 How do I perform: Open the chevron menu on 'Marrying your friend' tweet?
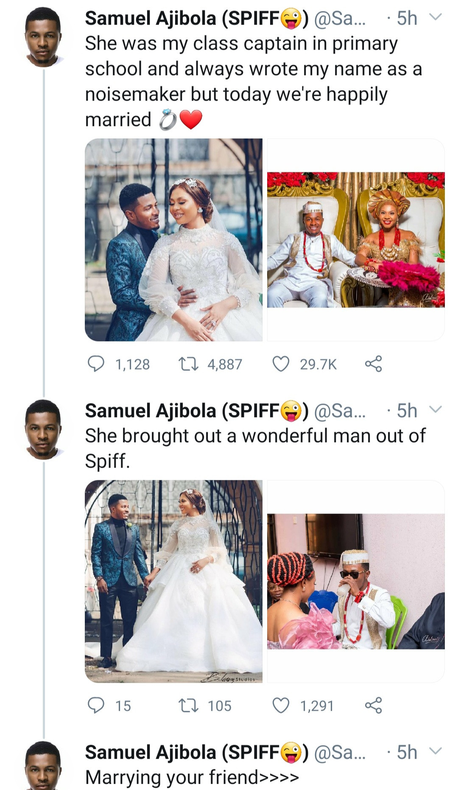tap(436, 751)
